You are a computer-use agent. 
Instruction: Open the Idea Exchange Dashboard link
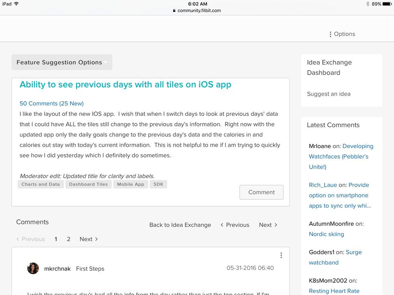pos(329,67)
